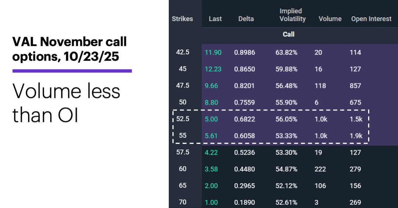
Task: Click last price 11.90
Action: coord(213,53)
